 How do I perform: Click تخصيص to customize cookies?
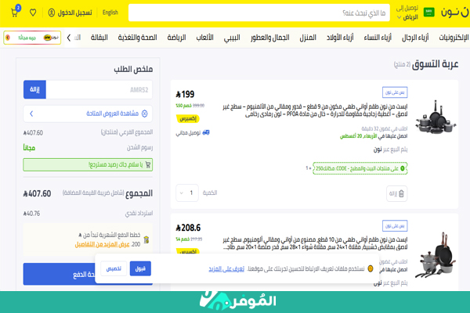click(114, 268)
